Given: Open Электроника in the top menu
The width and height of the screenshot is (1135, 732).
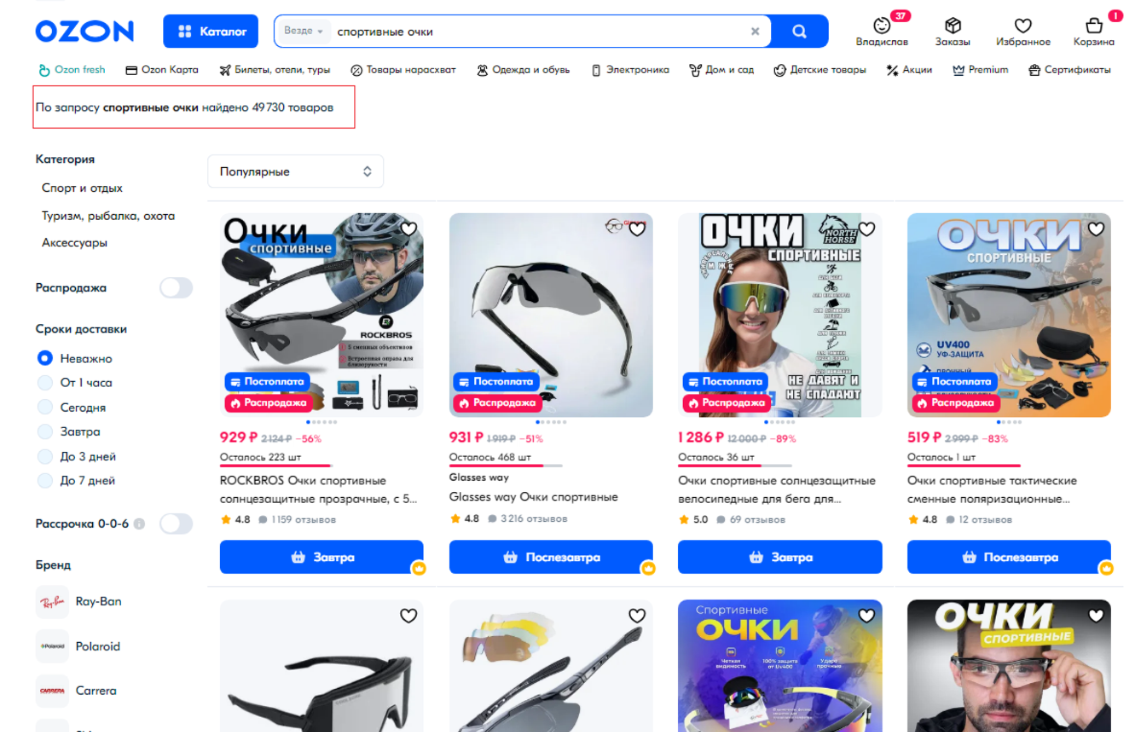Looking at the screenshot, I should 631,70.
